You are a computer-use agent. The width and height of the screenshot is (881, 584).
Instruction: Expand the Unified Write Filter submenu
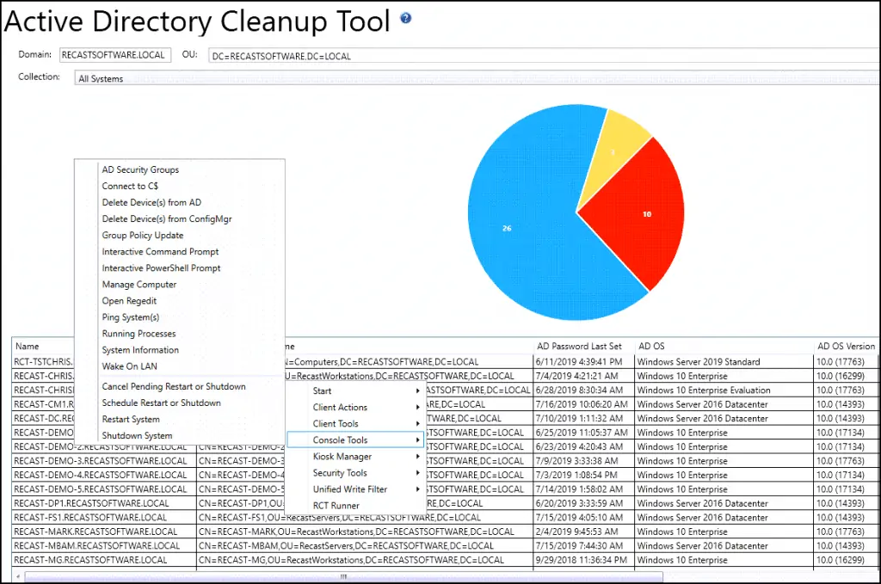click(355, 489)
